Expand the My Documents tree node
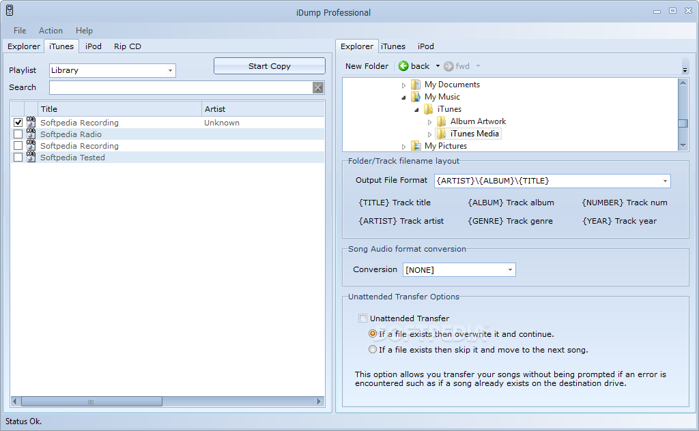Viewport: 699px width, 431px height. 403,85
